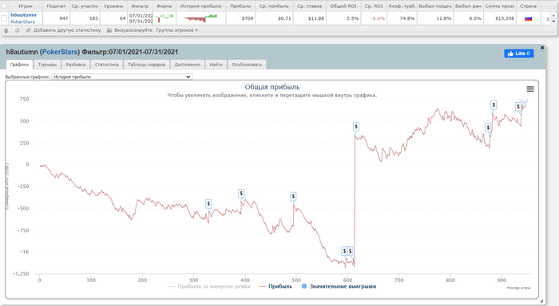Close the h8autumn chart panel
The image size is (559, 306).
542,47
